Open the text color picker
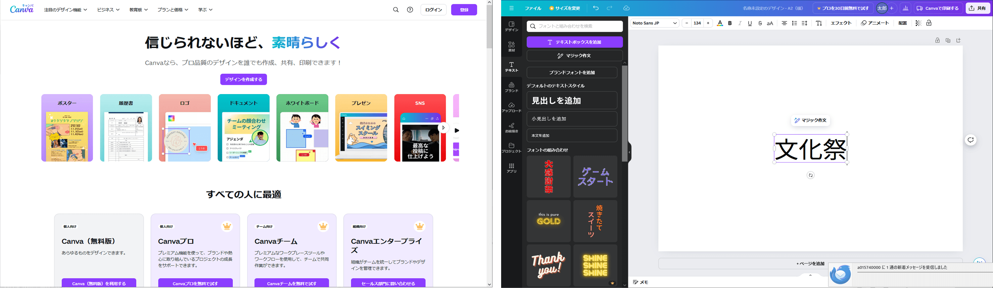The image size is (993, 288). click(720, 23)
